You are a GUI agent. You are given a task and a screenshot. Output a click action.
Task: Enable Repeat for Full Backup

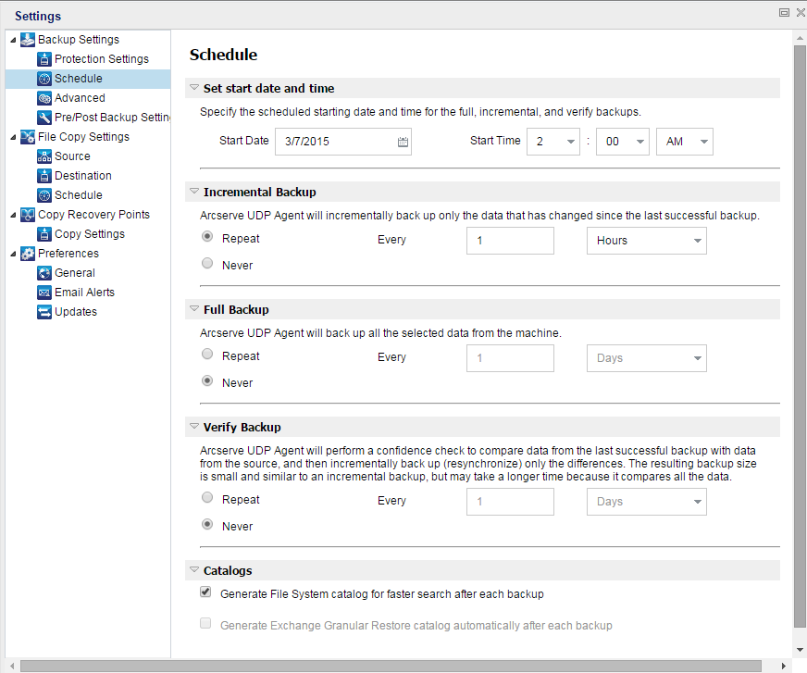(x=207, y=355)
